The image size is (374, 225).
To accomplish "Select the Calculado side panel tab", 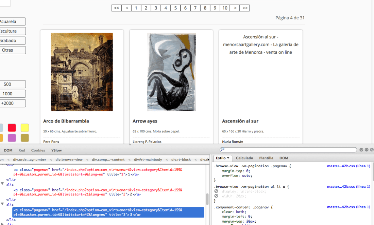I will coord(244,158).
